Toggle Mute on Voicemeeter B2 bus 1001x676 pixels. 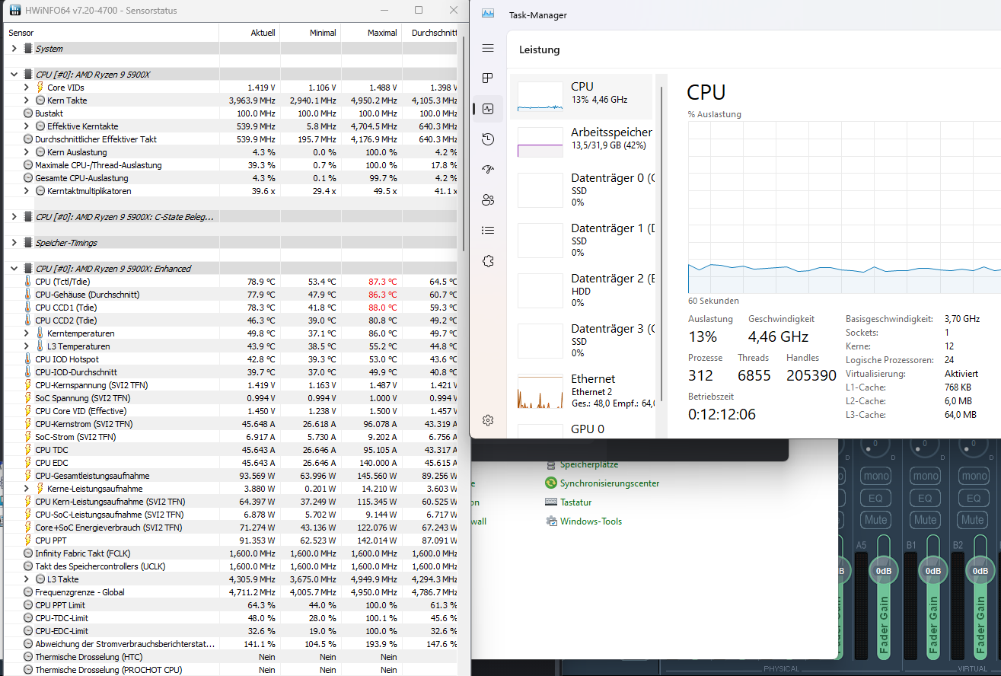click(x=973, y=520)
